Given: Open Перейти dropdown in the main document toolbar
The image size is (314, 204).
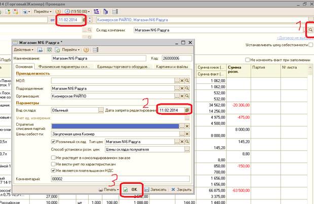Looking at the screenshot, I should click(x=43, y=12).
